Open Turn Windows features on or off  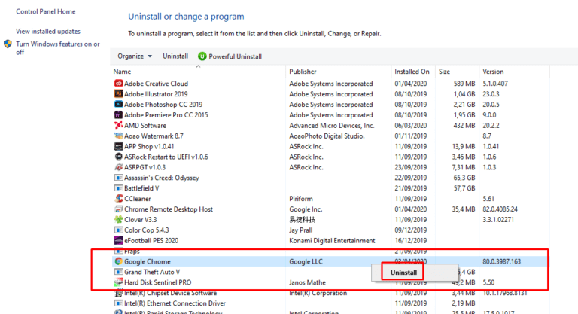57,48
